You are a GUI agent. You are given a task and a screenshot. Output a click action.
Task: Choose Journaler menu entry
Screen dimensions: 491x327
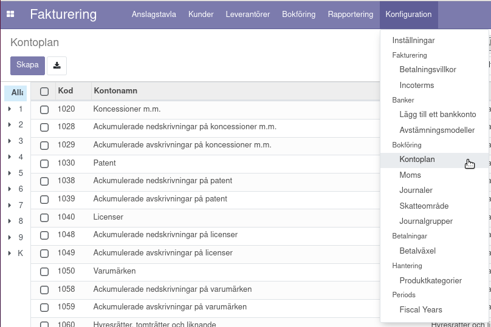click(416, 190)
